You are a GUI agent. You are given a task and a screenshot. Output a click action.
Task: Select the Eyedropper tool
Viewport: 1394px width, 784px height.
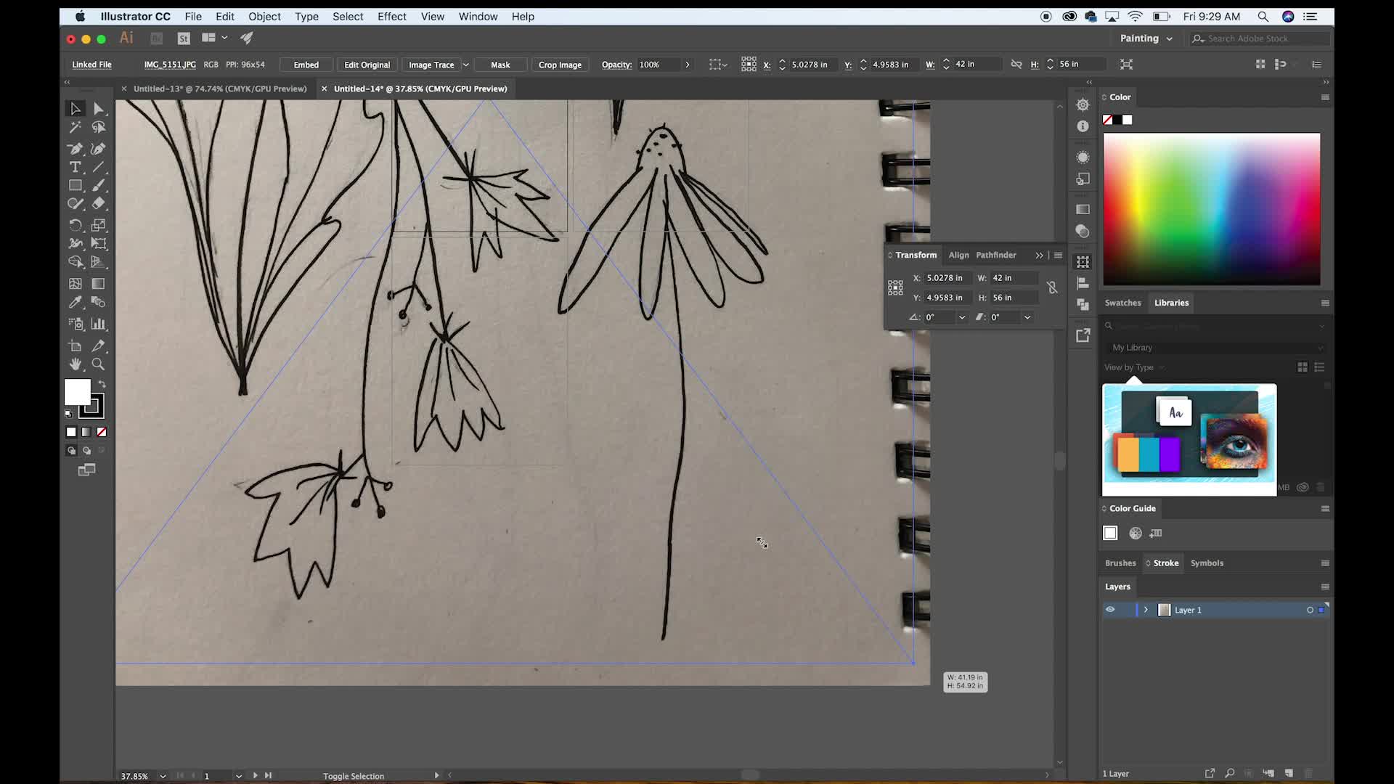click(x=76, y=302)
